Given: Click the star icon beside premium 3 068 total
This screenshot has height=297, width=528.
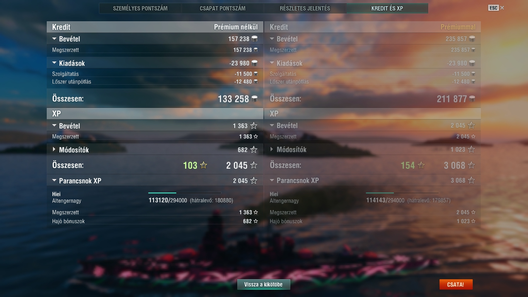Looking at the screenshot, I should coord(471,165).
